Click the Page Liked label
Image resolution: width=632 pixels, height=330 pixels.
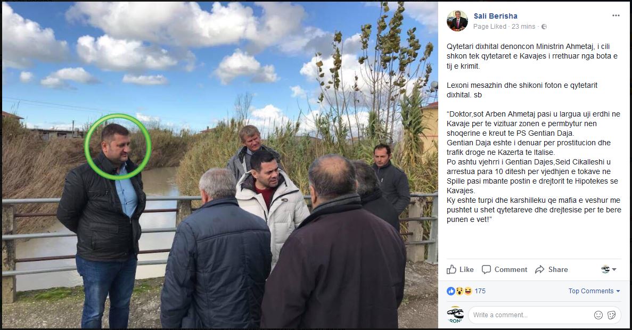pyautogui.click(x=490, y=27)
